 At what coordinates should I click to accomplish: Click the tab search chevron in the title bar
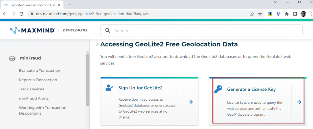pyautogui.click(x=276, y=2)
